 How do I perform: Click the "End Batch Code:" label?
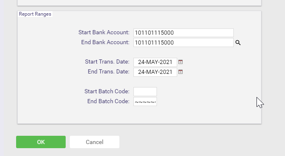(x=108, y=101)
